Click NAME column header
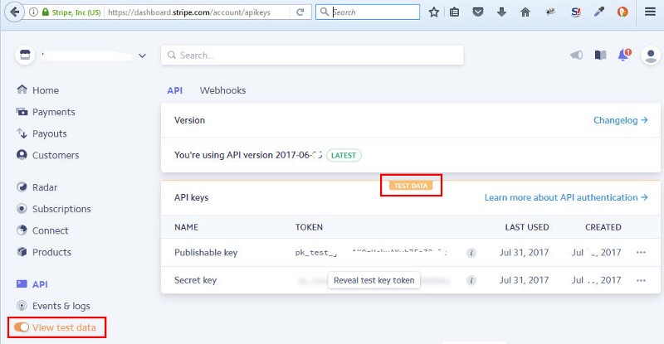Screen dimensions: 664x344 186,227
